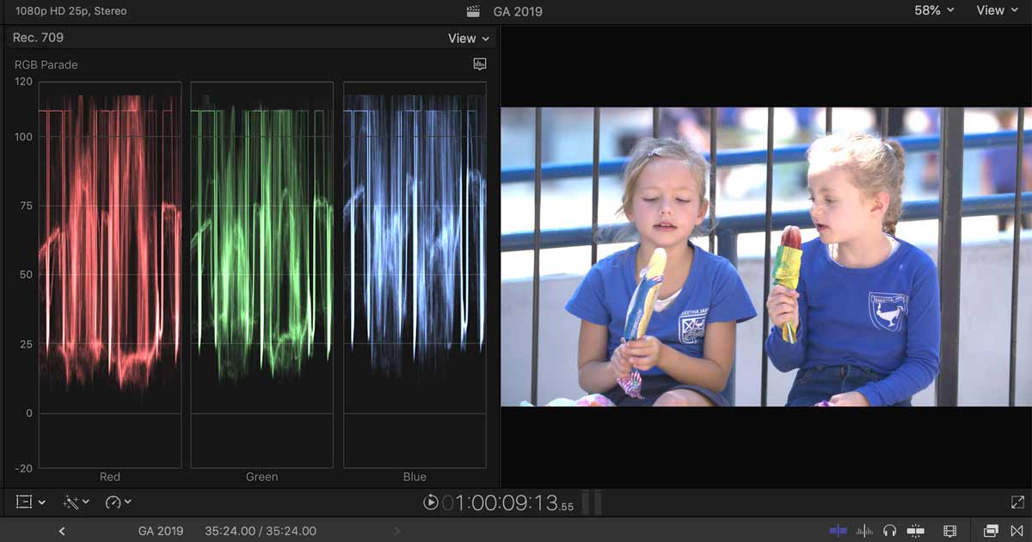Click the play button beside the timecode

click(431, 502)
